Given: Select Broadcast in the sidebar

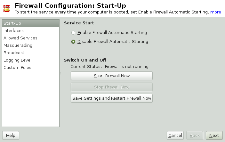Looking at the screenshot, I should click(14, 53).
